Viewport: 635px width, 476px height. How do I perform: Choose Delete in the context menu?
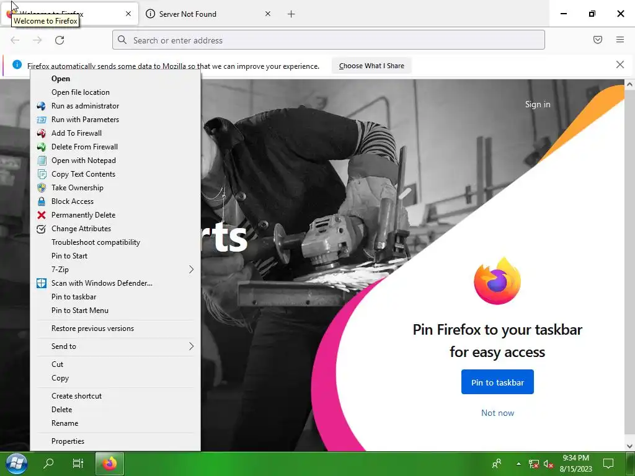61,410
